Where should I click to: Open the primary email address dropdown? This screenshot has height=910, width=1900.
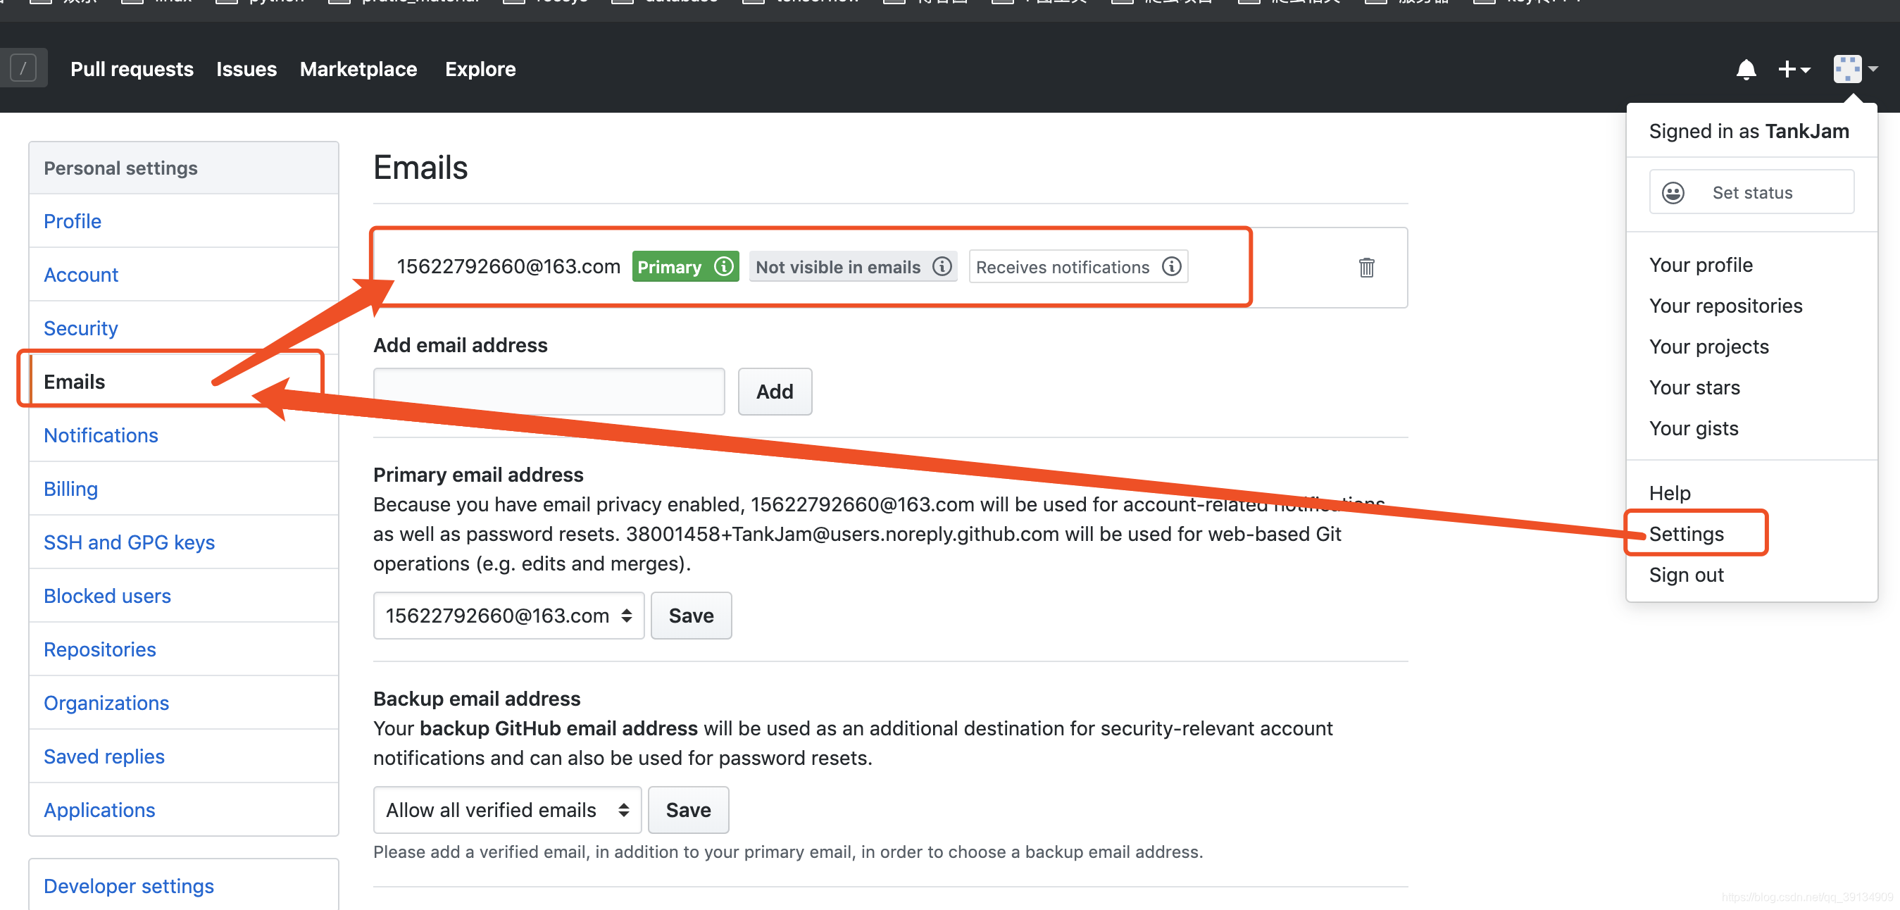tap(508, 616)
